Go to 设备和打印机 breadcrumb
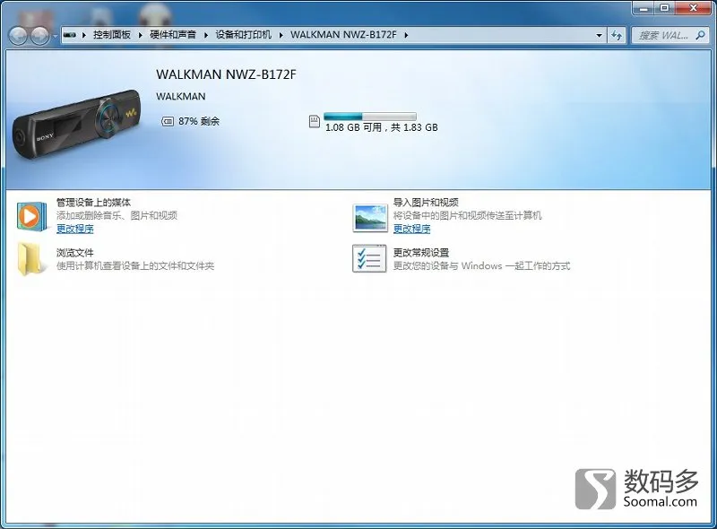 [x=243, y=35]
